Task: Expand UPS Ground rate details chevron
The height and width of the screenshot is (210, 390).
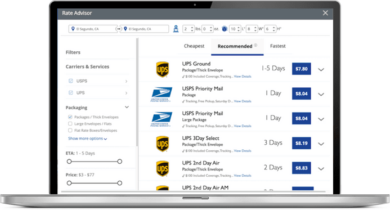Action: pyautogui.click(x=321, y=70)
